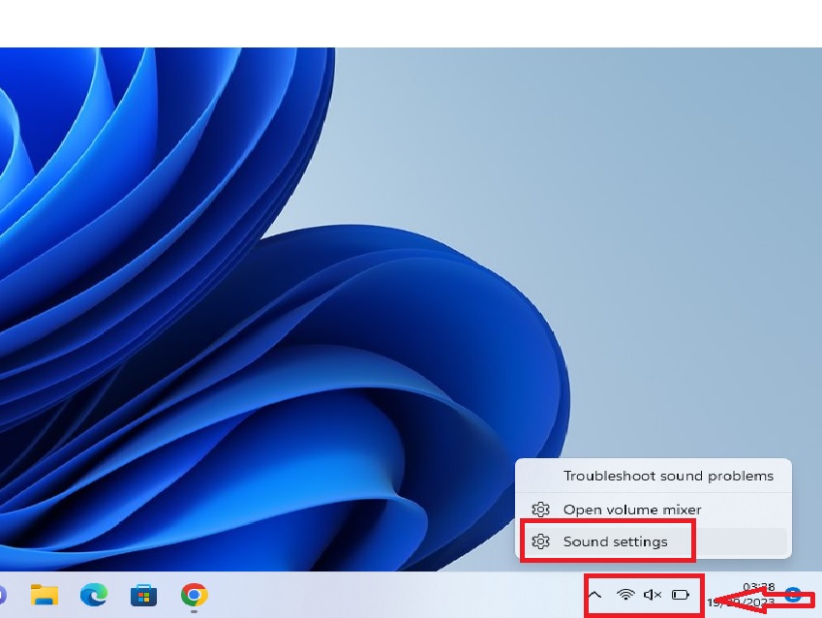
Task: Click the date shown in the taskbar
Action: [x=741, y=602]
